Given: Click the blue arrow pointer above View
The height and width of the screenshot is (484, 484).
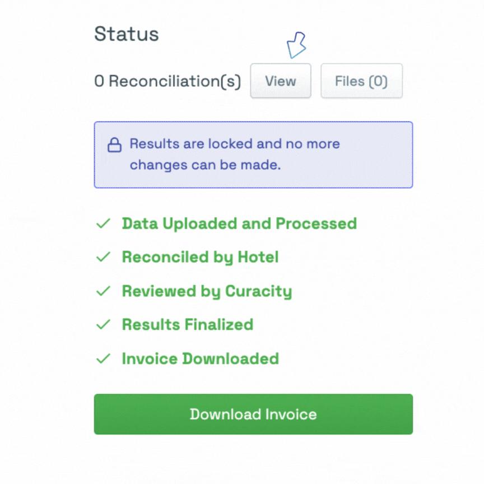Looking at the screenshot, I should 296,45.
